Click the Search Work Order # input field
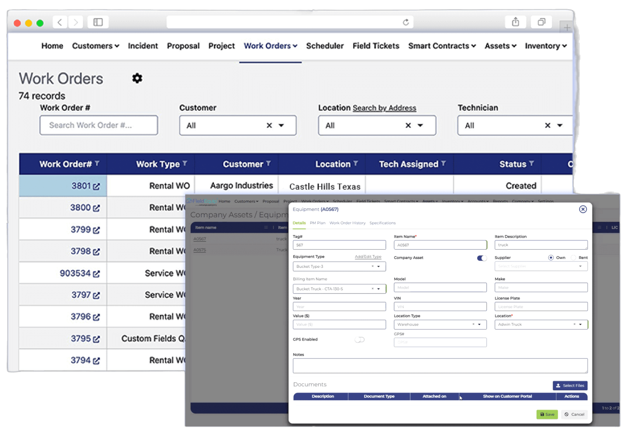 98,125
